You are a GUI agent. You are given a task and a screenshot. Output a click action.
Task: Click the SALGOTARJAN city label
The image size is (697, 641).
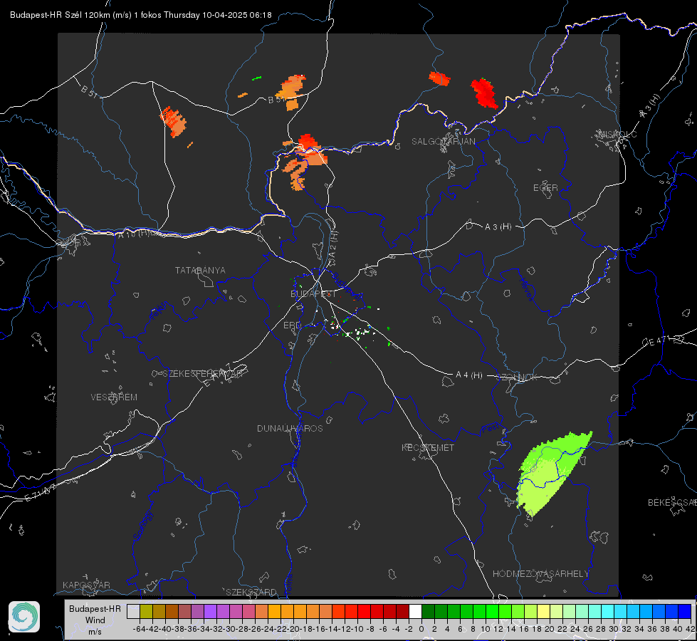pos(443,142)
